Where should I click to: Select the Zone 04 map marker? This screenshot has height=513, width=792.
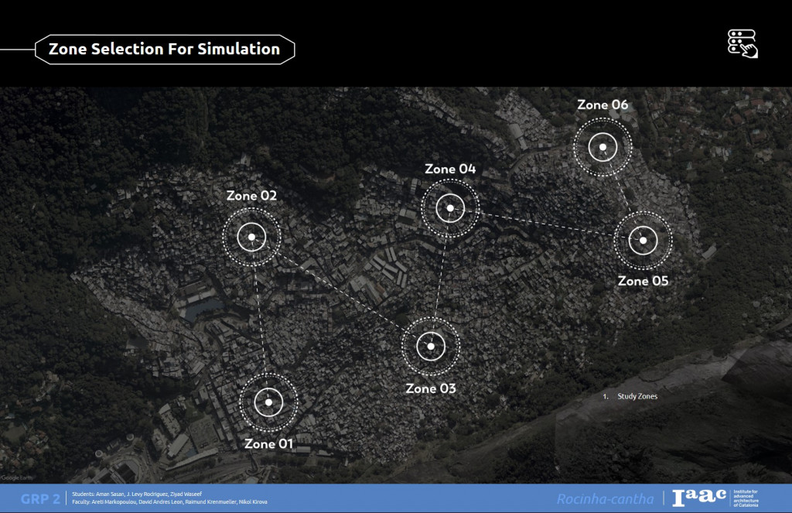click(x=449, y=207)
